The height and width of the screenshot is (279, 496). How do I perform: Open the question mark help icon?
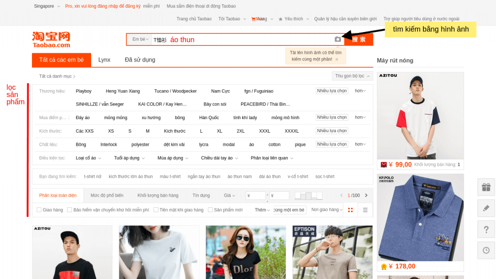486,229
